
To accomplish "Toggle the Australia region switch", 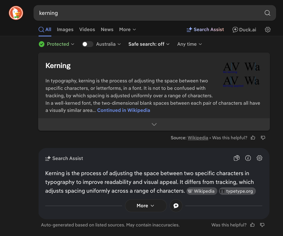I will pyautogui.click(x=88, y=44).
